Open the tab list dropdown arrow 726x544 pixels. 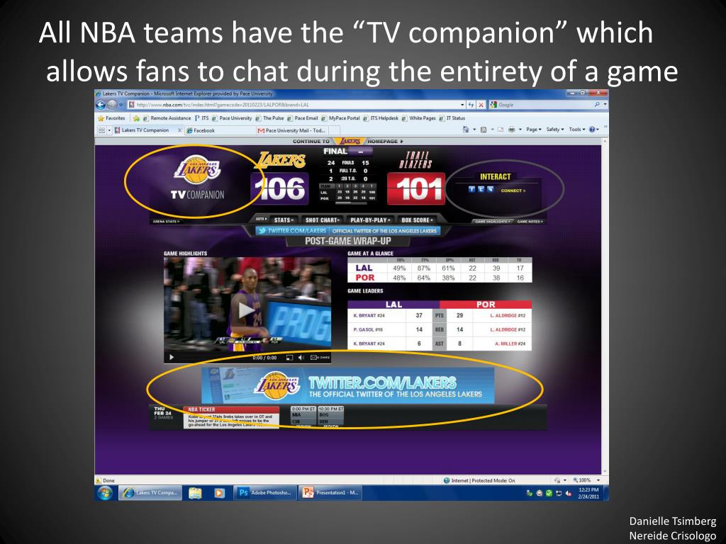coord(109,130)
